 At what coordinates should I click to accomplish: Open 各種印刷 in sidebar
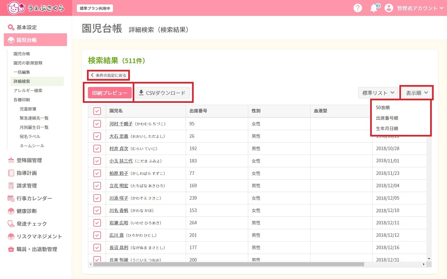point(22,100)
